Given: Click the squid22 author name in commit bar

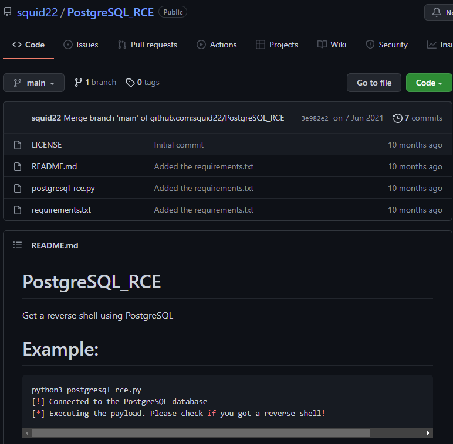Looking at the screenshot, I should tap(46, 118).
